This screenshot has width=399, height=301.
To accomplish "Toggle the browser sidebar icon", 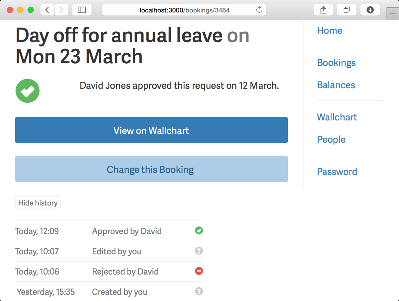I will [82, 10].
